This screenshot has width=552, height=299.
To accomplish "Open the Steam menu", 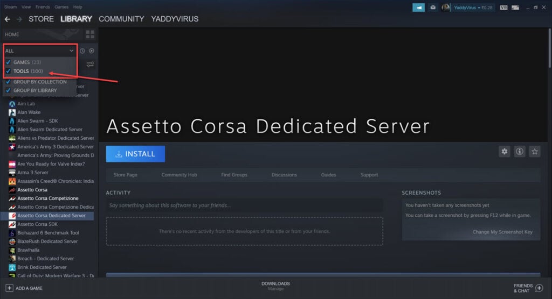I will point(10,6).
